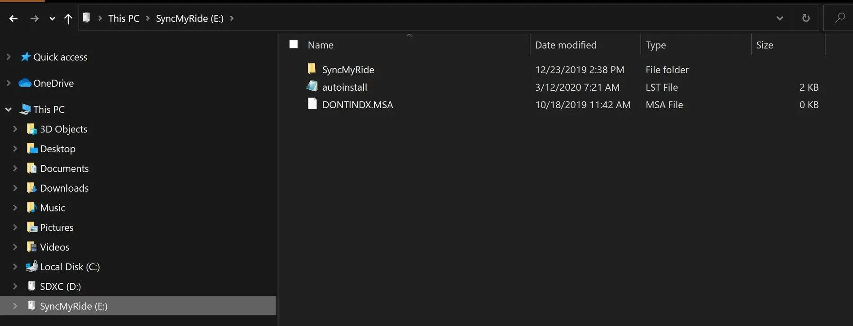
Task: Click the 2 KB size value
Action: (809, 87)
